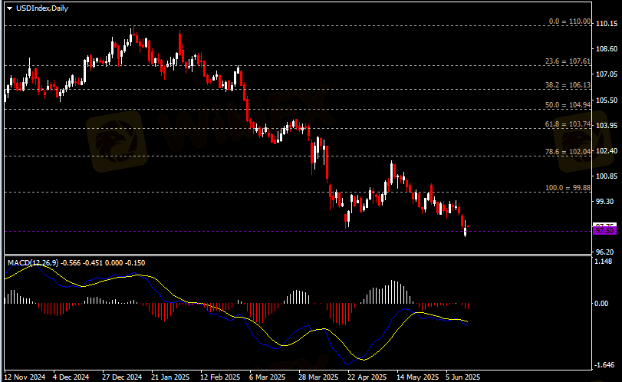Click the 21 Jan 2025 date label

pos(170,377)
